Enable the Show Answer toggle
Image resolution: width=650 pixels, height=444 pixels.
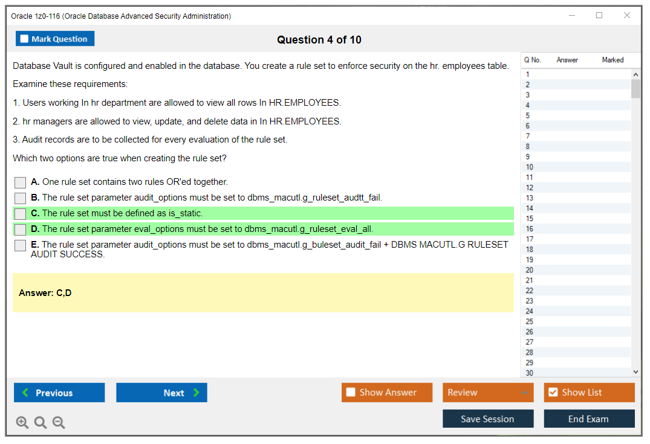tap(350, 392)
